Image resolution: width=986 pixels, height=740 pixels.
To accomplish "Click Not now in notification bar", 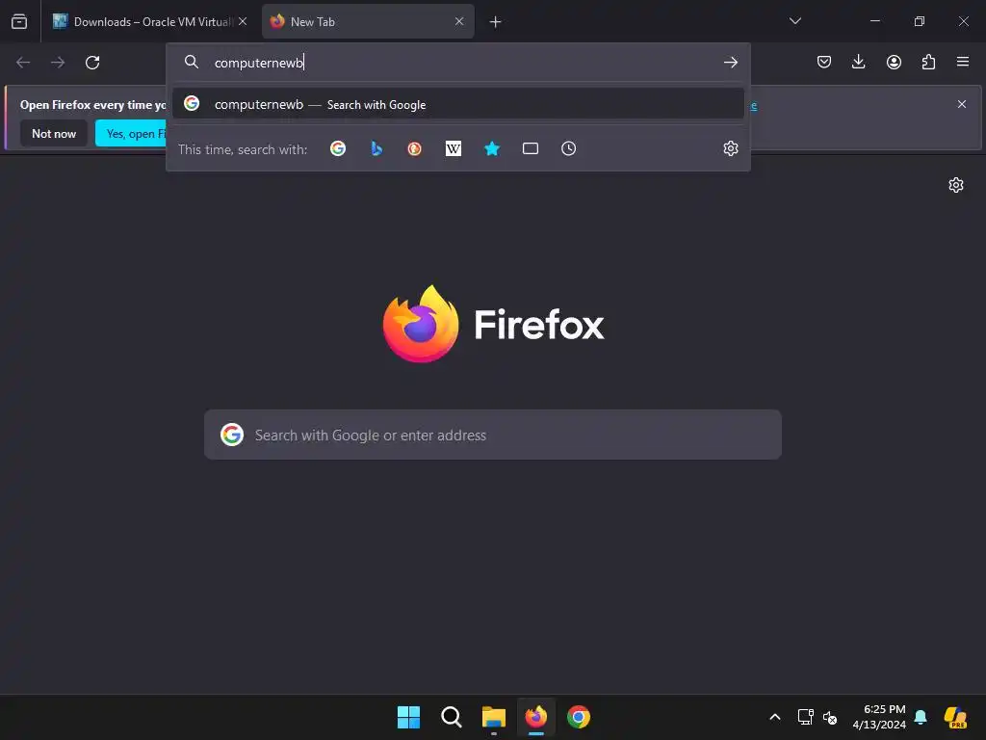I will pyautogui.click(x=54, y=133).
